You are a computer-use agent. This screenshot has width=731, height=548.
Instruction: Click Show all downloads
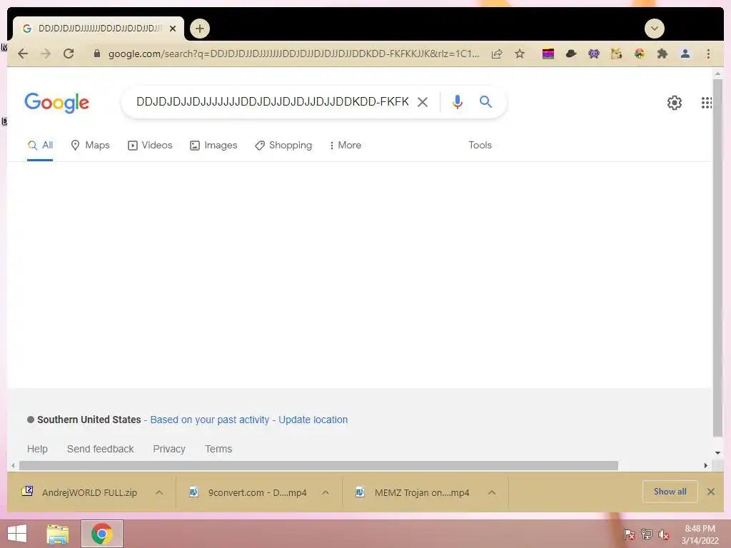tap(670, 492)
